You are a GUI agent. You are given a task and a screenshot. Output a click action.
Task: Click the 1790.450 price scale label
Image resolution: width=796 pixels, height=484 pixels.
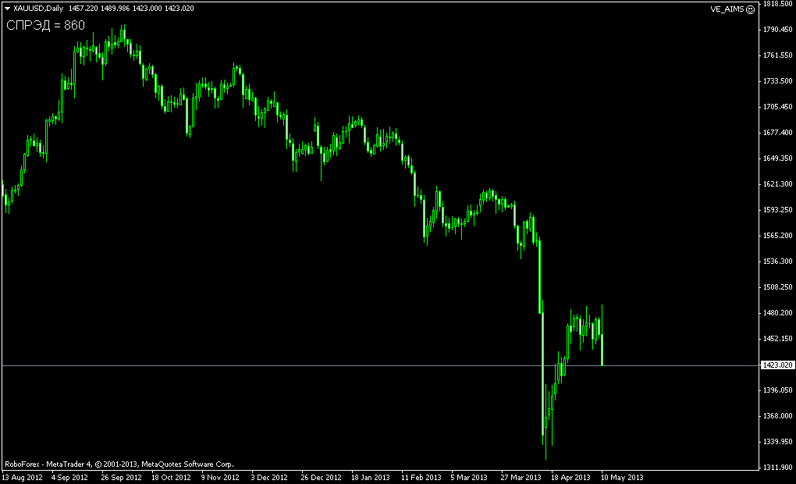tap(778, 30)
